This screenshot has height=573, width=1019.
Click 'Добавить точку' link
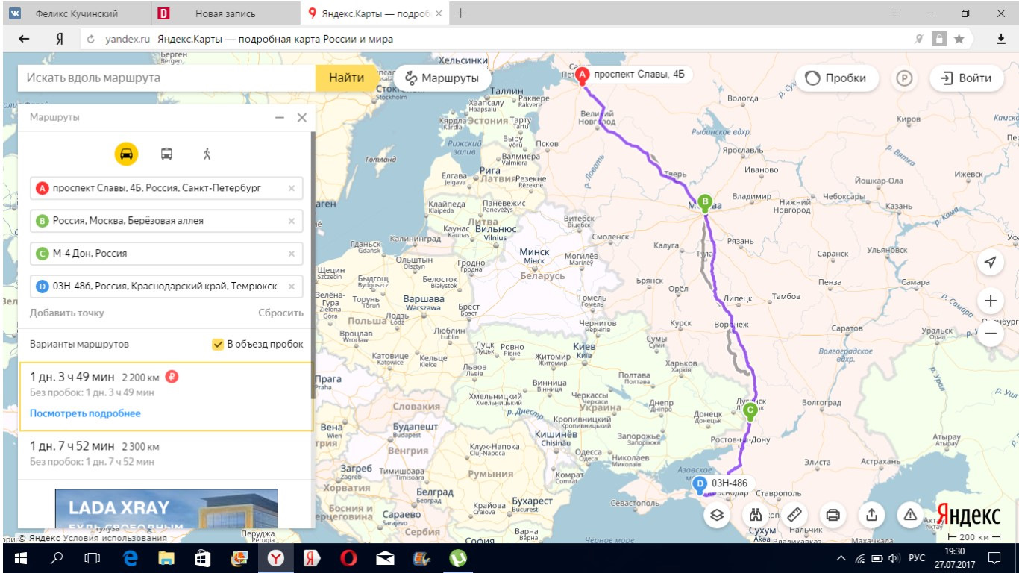[x=67, y=313]
